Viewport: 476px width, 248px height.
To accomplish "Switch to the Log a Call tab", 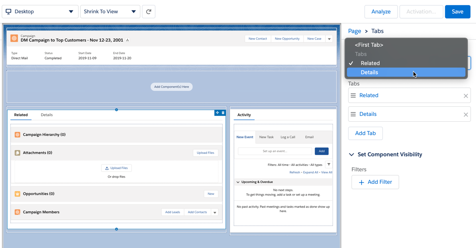I will click(288, 137).
